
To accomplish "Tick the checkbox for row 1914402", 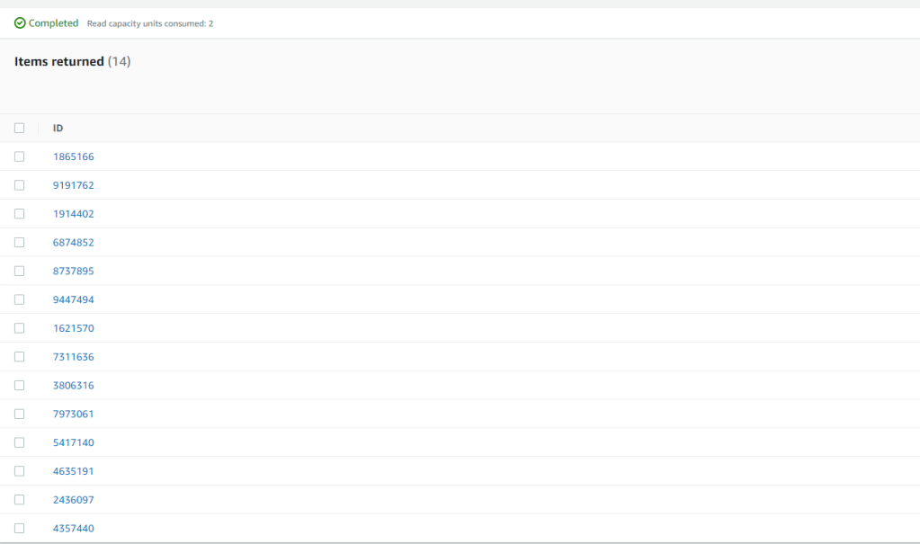I will (20, 214).
